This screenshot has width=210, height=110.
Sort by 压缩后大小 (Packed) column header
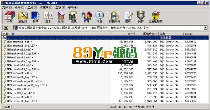147,34
